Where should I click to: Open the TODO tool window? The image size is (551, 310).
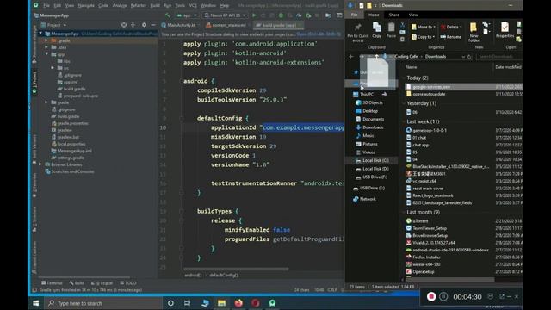pyautogui.click(x=128, y=283)
